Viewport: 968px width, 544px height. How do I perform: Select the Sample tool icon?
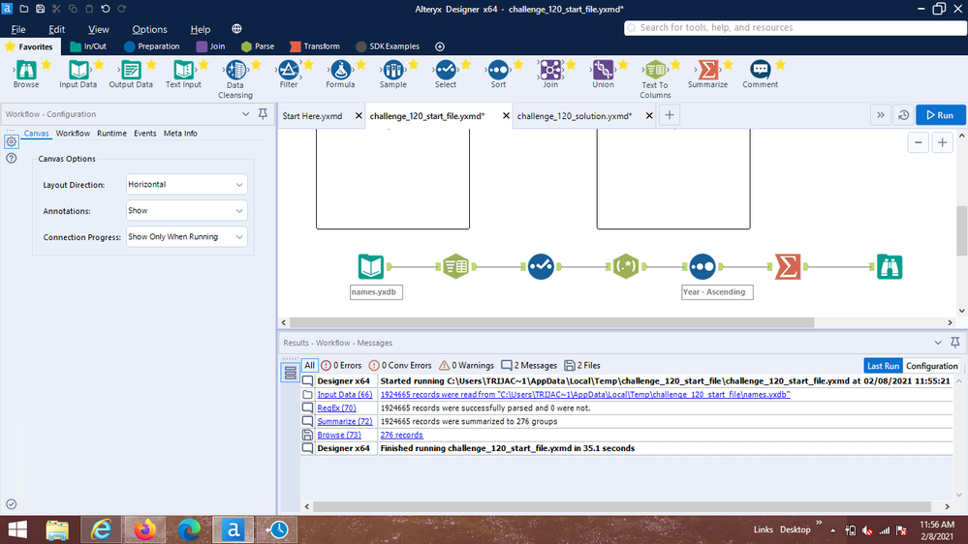click(x=392, y=70)
